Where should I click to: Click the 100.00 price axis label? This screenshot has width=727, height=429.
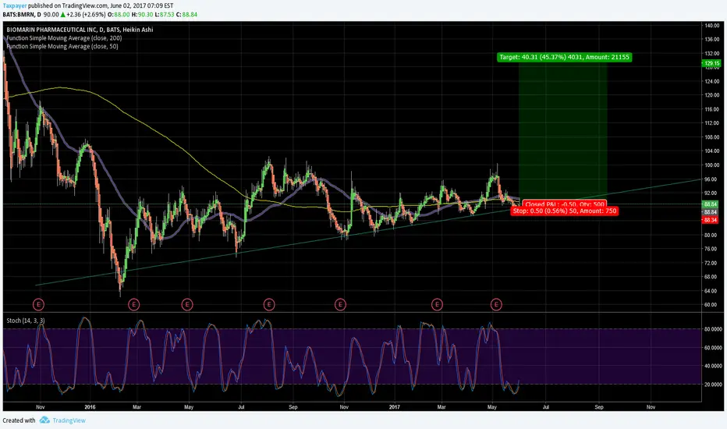pos(711,165)
